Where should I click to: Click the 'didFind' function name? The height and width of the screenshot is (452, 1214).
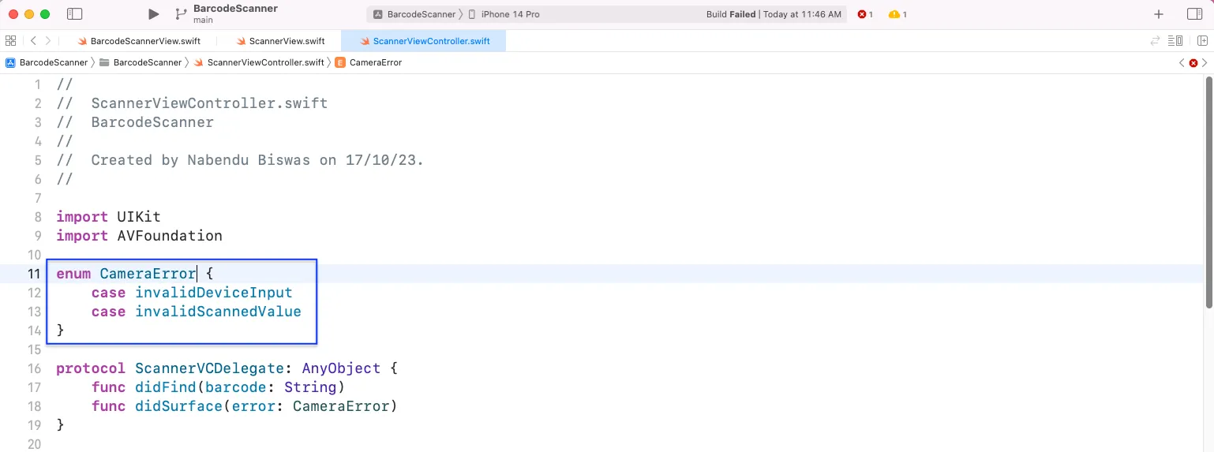point(165,387)
